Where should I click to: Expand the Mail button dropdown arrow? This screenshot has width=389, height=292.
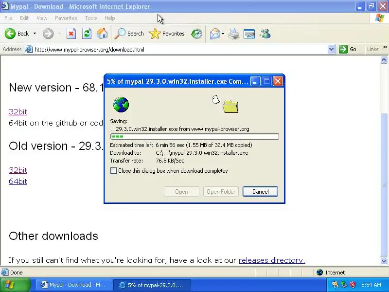223,34
